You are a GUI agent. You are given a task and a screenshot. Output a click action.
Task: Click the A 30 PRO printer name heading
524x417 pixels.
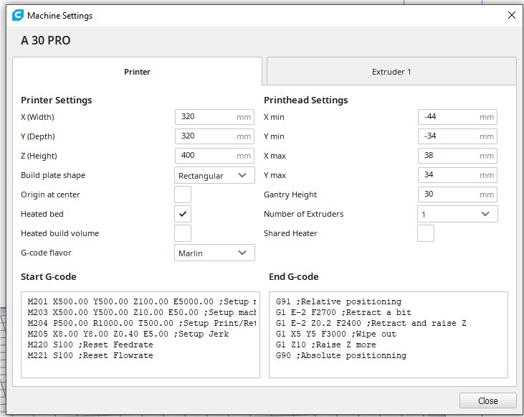45,40
